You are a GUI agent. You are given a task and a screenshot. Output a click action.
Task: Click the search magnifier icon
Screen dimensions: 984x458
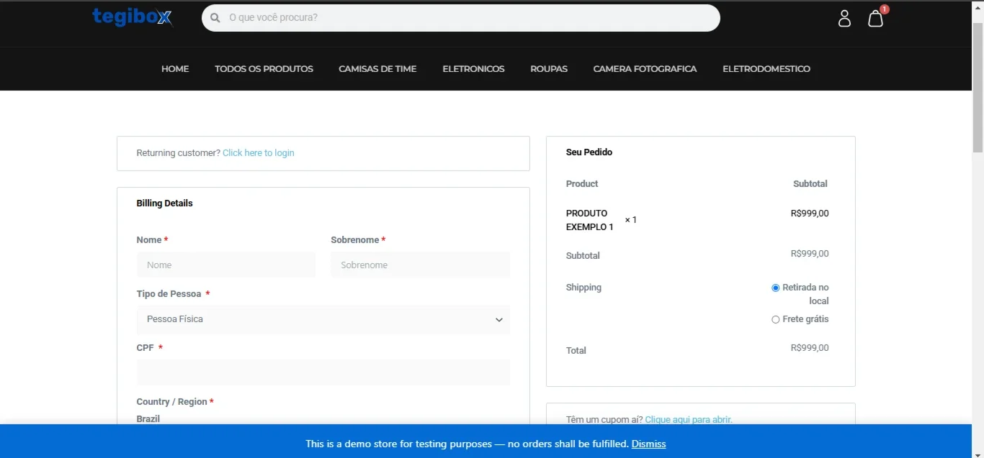coord(215,17)
